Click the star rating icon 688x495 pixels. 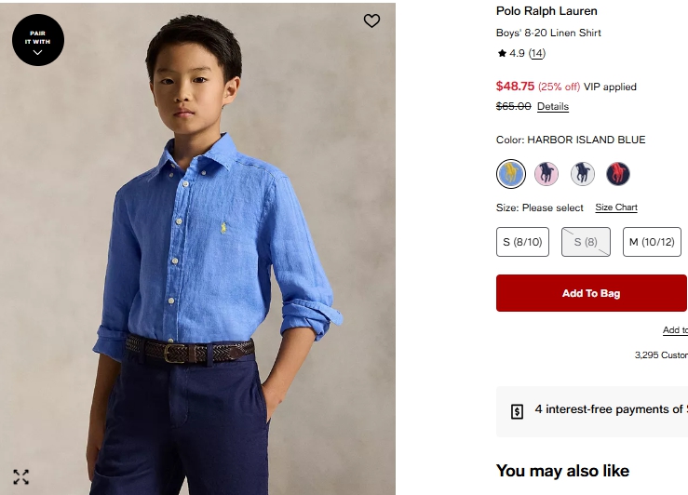tap(502, 54)
